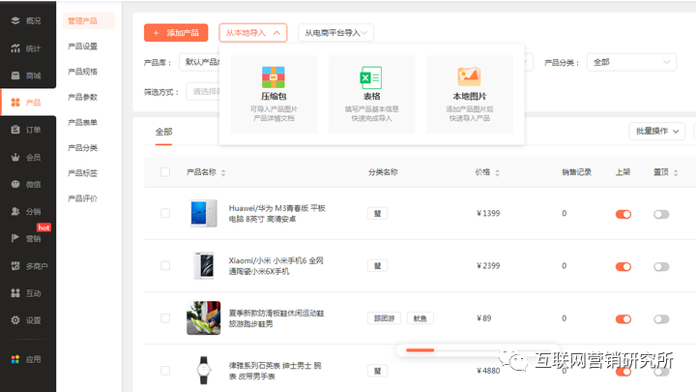Collapse the 从本地导入 dropdown
Screen dimensions: 696x392
(253, 33)
